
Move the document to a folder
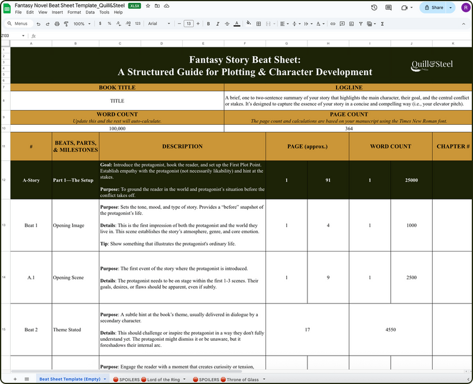[157, 6]
